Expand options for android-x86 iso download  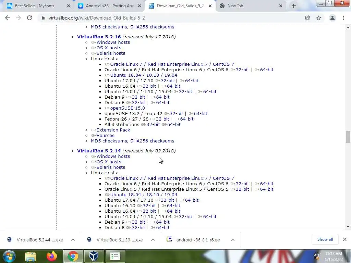coord(233,240)
